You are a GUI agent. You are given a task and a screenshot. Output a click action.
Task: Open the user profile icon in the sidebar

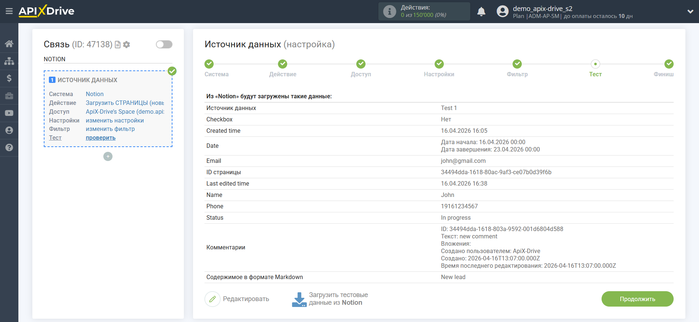click(9, 130)
